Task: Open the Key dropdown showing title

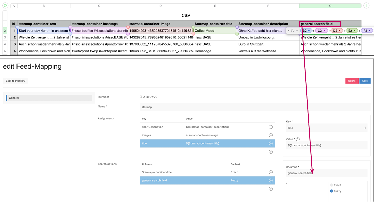Action: (326, 128)
